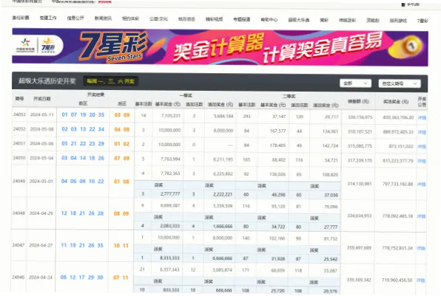Open the 党建工作 nav menu
The width and height of the screenshot is (441, 296).
click(48, 18)
